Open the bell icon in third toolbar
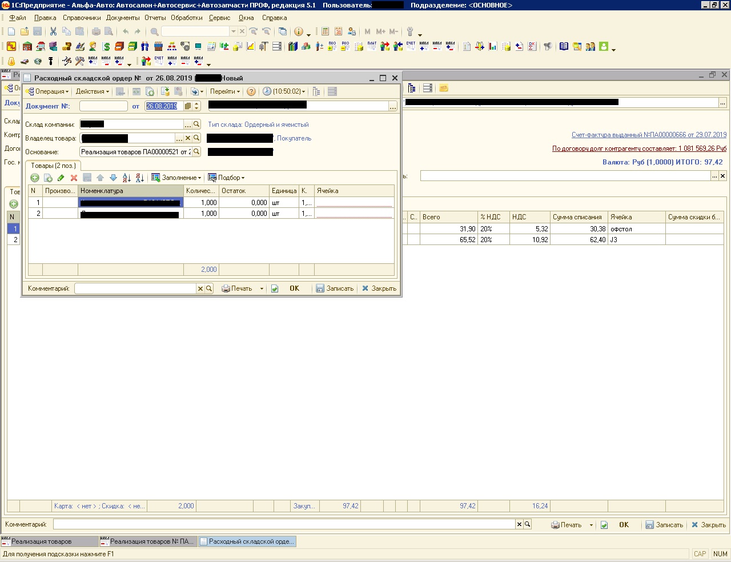The height and width of the screenshot is (562, 731). click(x=11, y=61)
